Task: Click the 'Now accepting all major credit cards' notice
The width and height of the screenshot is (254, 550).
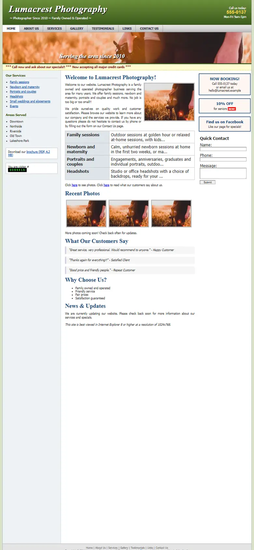Action: (98, 67)
